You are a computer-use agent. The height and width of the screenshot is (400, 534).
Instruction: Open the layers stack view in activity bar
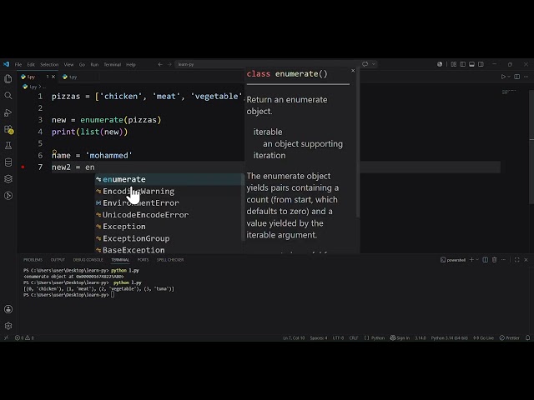(x=8, y=179)
